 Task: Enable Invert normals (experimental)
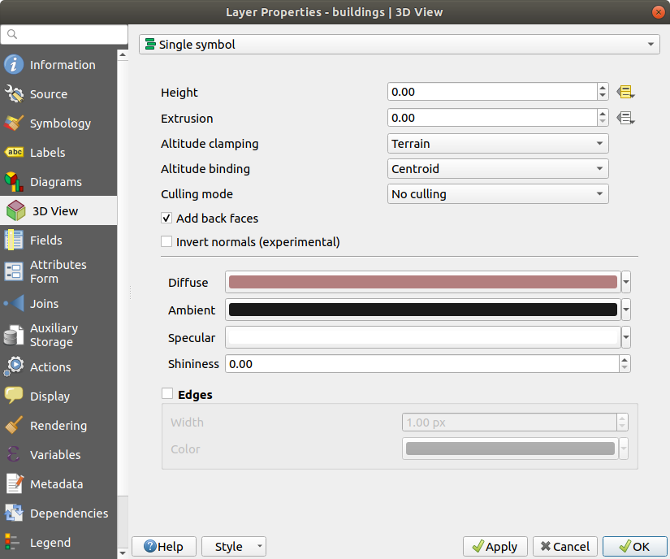[166, 241]
